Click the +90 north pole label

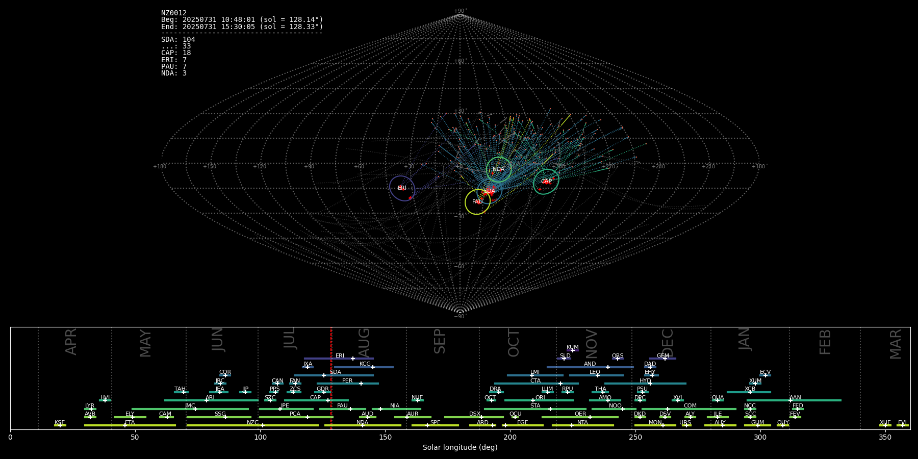(460, 11)
